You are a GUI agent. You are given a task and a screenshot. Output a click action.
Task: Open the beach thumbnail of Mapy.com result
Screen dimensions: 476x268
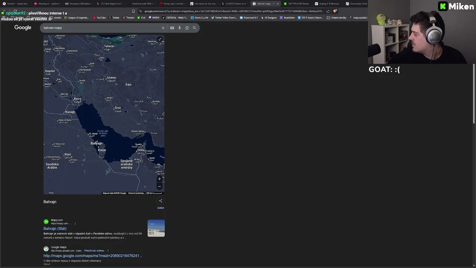156,228
